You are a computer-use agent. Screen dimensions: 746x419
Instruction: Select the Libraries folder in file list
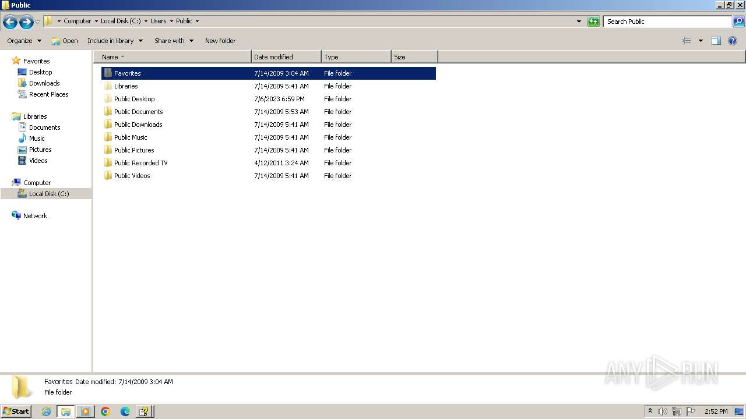(126, 86)
